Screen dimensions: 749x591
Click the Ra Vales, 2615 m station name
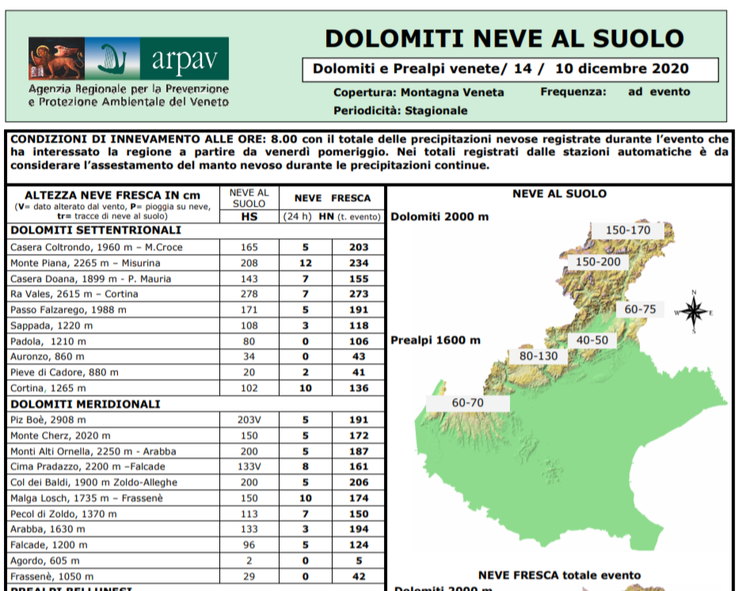(x=74, y=294)
